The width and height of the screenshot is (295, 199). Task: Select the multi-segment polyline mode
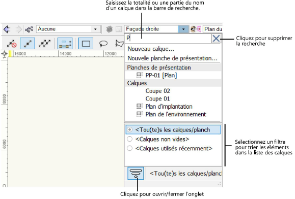point(44,44)
